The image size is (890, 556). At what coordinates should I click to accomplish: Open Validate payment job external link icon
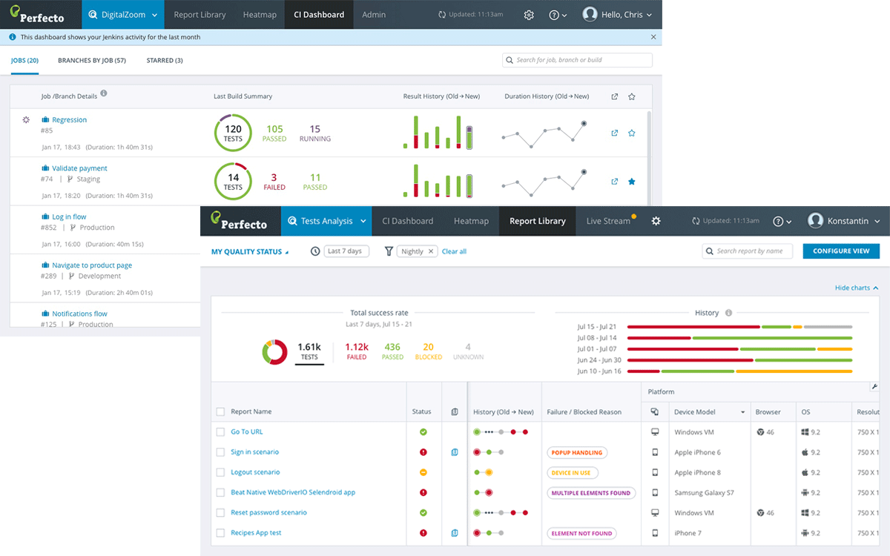(614, 182)
